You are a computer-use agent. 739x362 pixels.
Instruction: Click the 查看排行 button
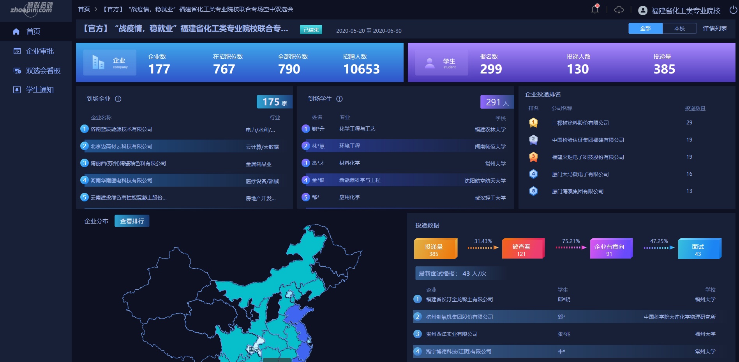132,221
